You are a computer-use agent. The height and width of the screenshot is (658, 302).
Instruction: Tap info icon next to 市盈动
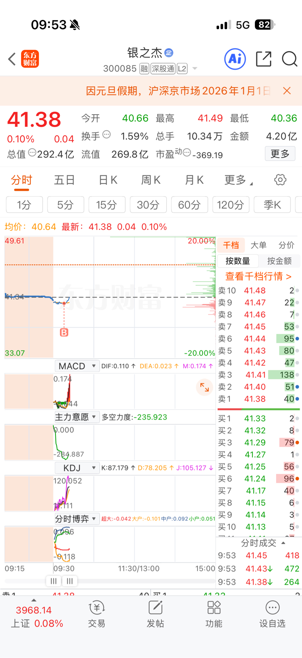187,152
